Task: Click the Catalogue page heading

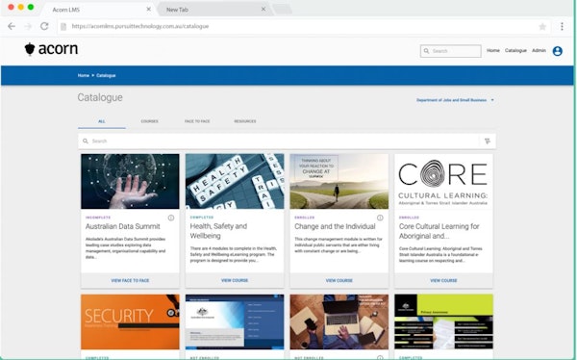Action: tap(100, 97)
